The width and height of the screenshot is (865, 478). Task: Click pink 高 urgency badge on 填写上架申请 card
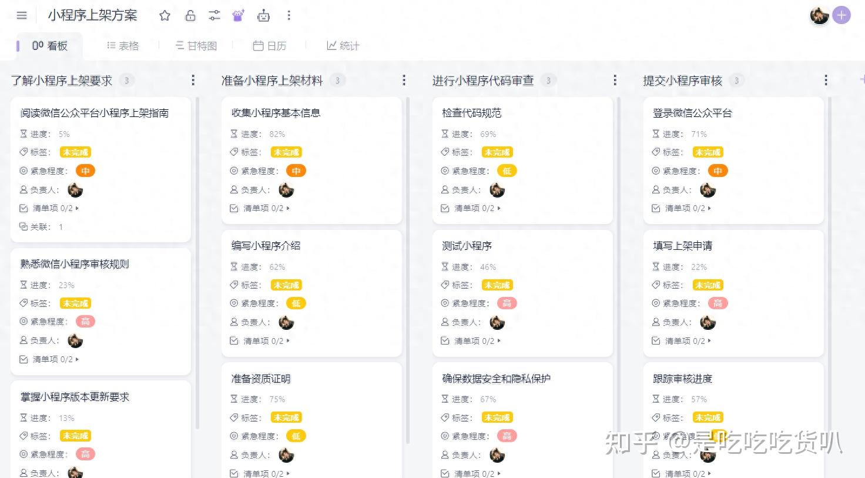point(718,303)
